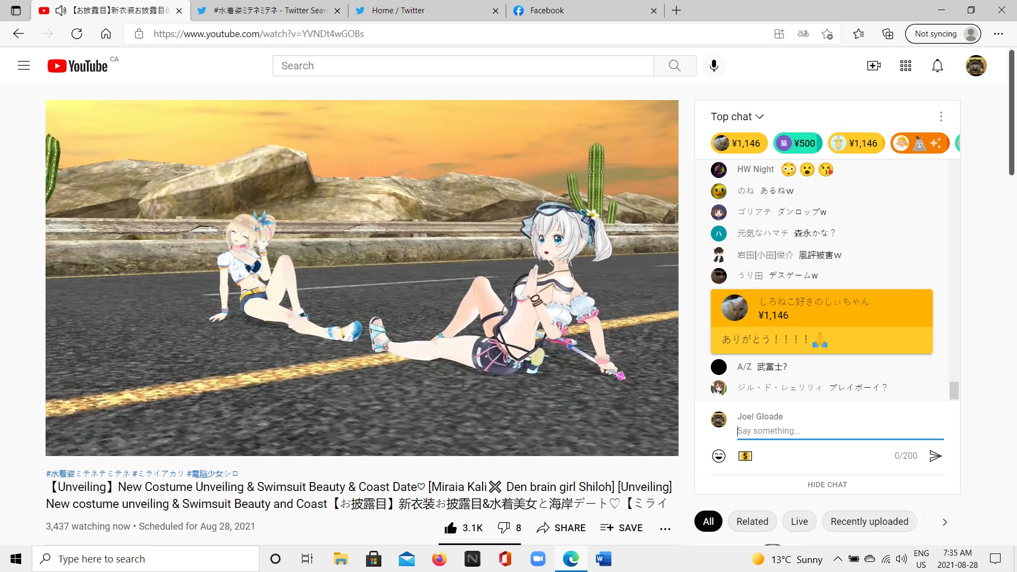
Task: Click the Create video camera icon
Action: point(873,66)
